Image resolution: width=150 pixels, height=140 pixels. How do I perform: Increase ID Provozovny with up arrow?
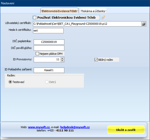62,59
